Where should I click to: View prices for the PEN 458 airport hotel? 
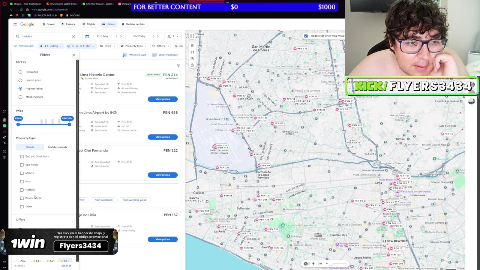tap(162, 137)
